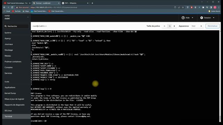Bookmark this page with the star icon

[183, 7]
